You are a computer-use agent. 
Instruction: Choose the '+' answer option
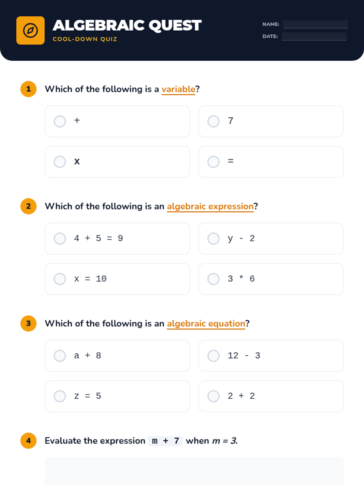pyautogui.click(x=60, y=121)
